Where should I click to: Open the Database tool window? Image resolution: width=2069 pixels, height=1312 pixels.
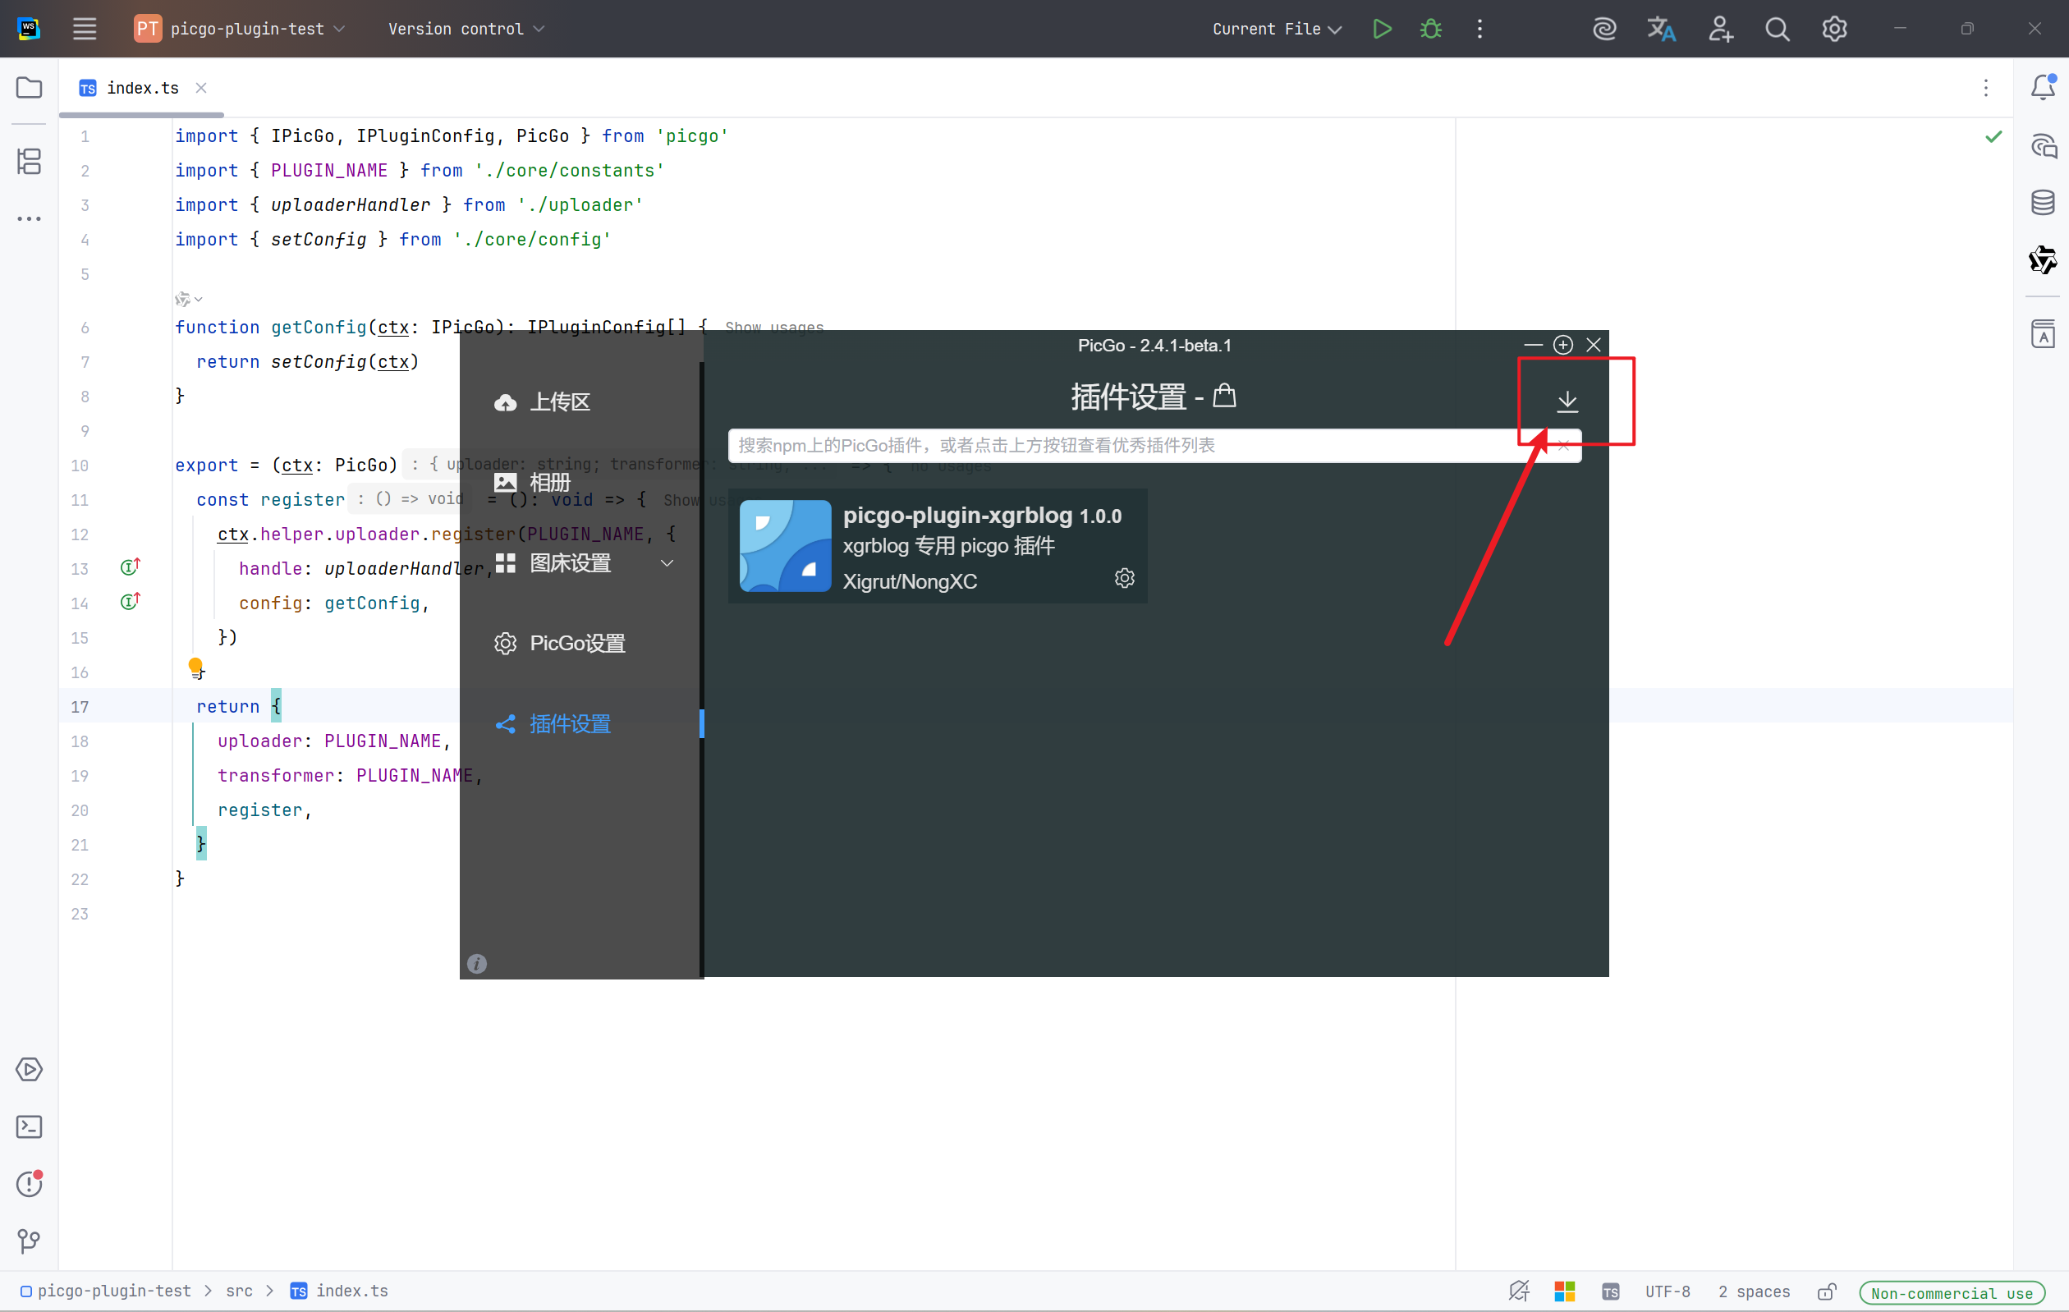pyautogui.click(x=2043, y=203)
